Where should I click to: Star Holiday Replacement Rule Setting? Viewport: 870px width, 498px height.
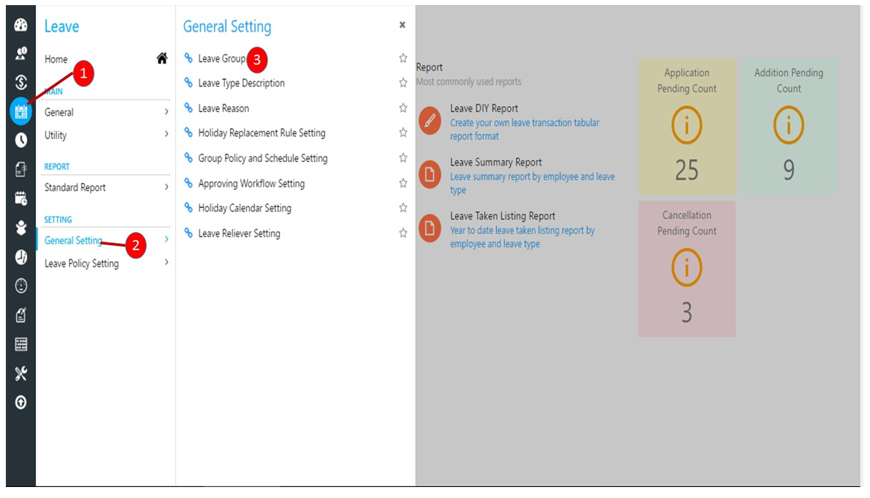[403, 133]
